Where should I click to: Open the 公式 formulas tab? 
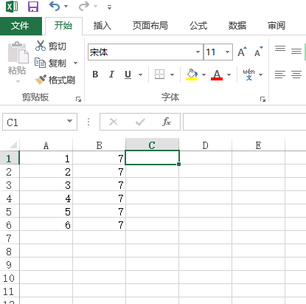tap(198, 26)
